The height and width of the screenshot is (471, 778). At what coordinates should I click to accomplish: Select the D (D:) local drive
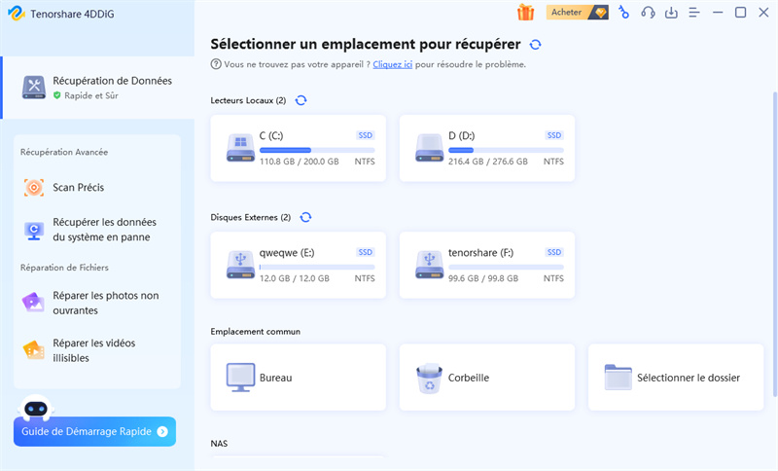[486, 148]
